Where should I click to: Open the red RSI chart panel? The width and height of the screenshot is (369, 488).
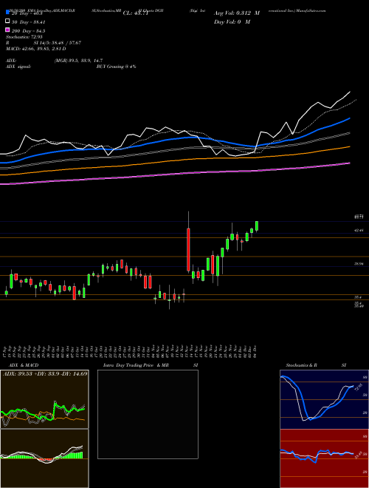click(x=325, y=458)
